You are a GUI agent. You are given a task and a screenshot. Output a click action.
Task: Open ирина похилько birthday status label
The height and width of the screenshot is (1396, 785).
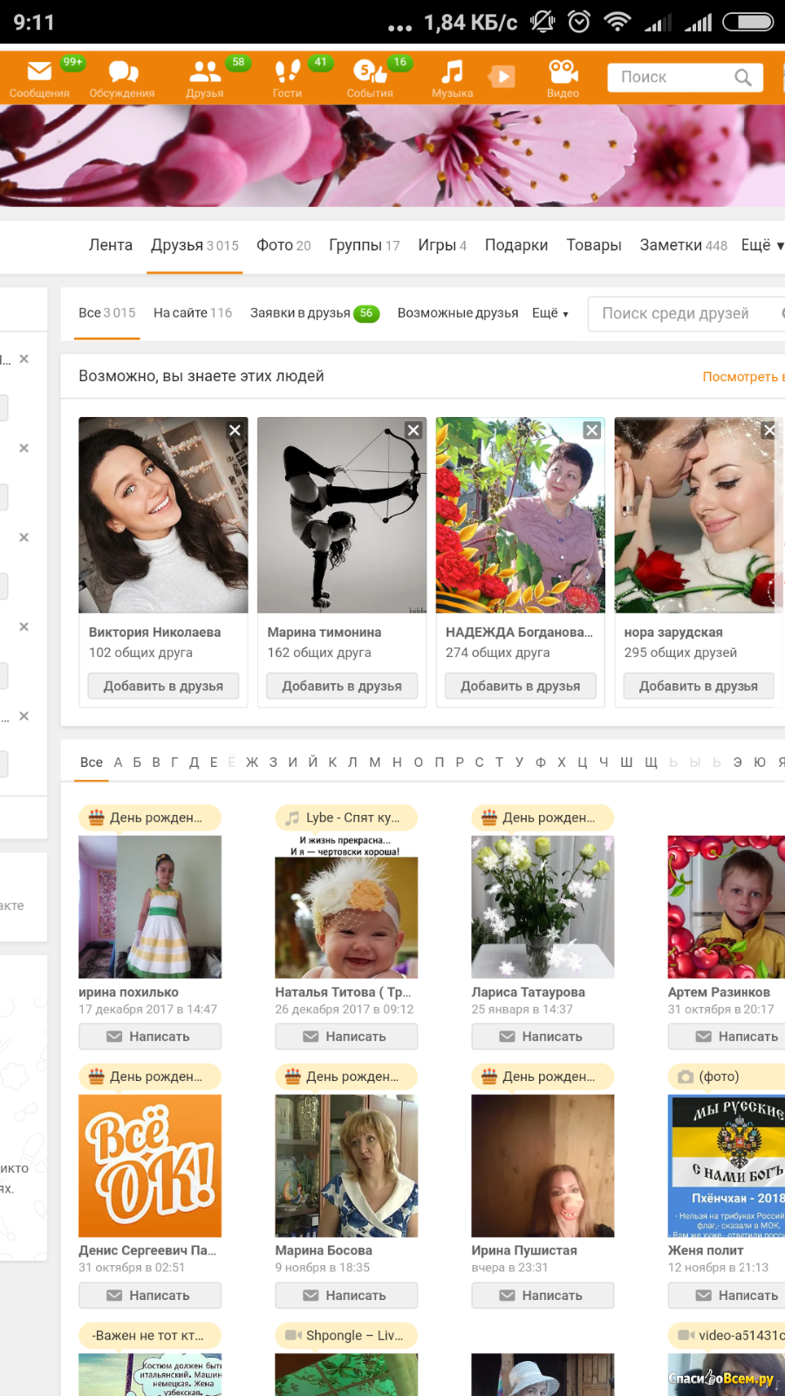click(x=150, y=818)
